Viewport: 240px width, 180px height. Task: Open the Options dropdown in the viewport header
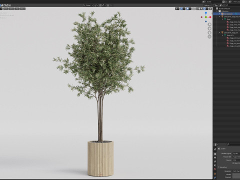click(207, 5)
